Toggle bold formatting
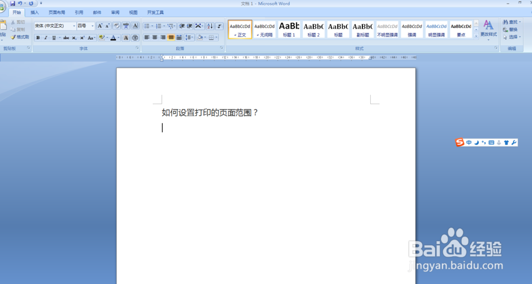This screenshot has width=532, height=284. coord(38,38)
